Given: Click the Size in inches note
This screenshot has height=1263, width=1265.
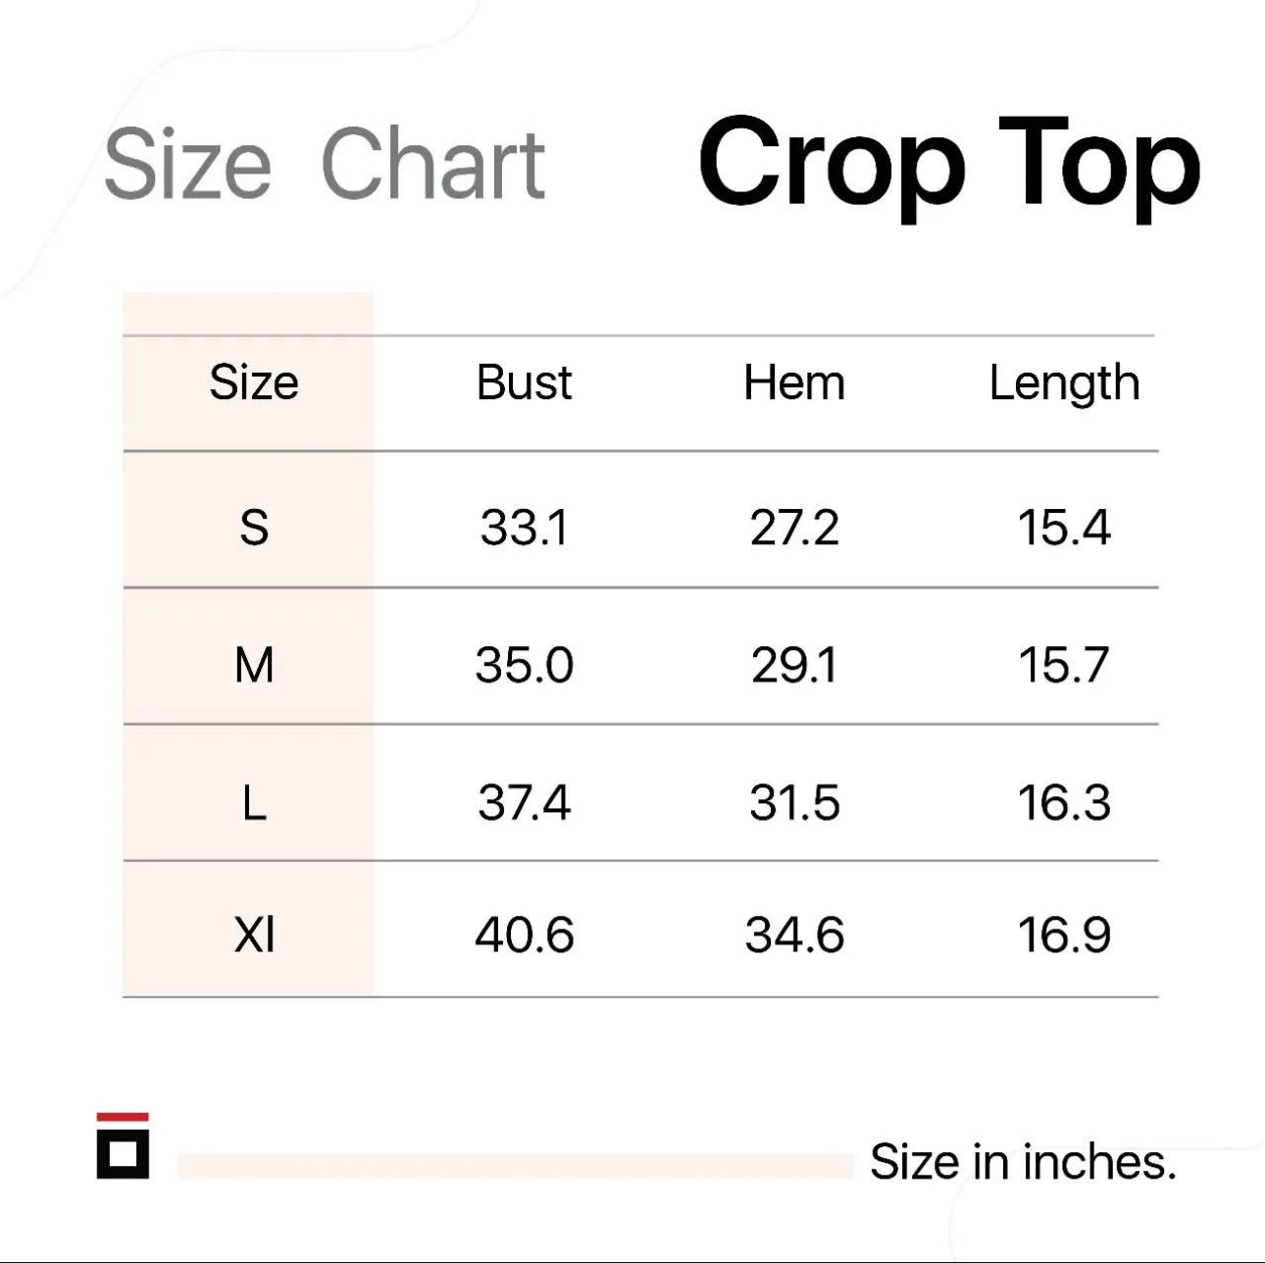Looking at the screenshot, I should tap(1023, 1162).
